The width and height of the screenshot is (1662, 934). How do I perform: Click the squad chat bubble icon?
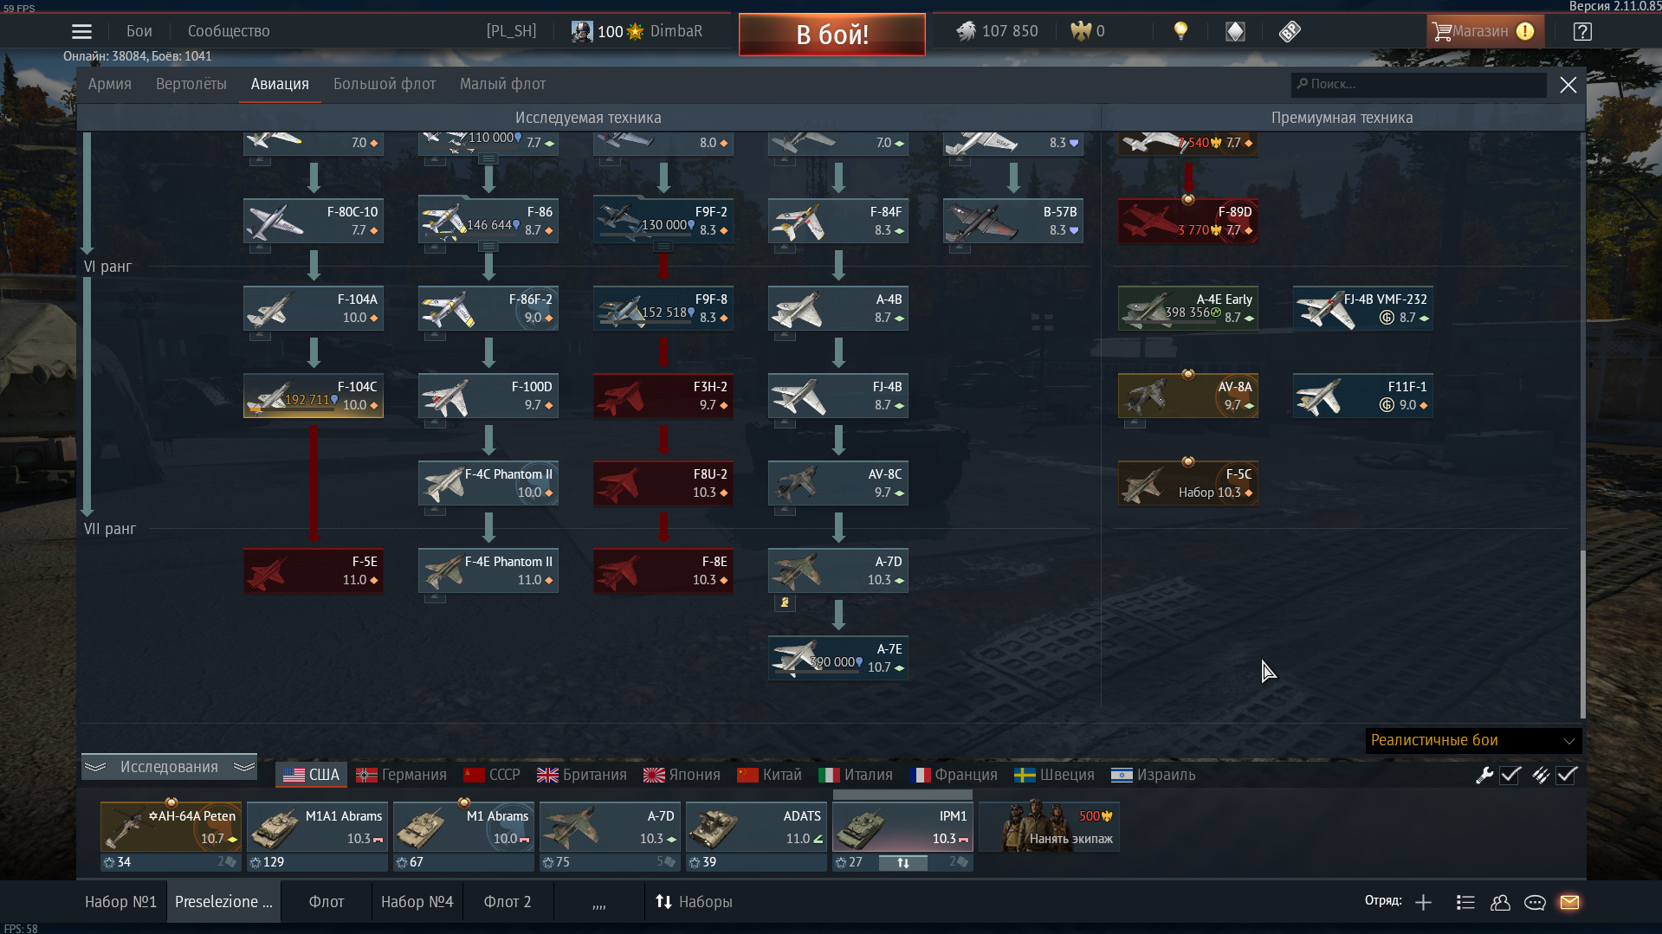pos(1535,902)
